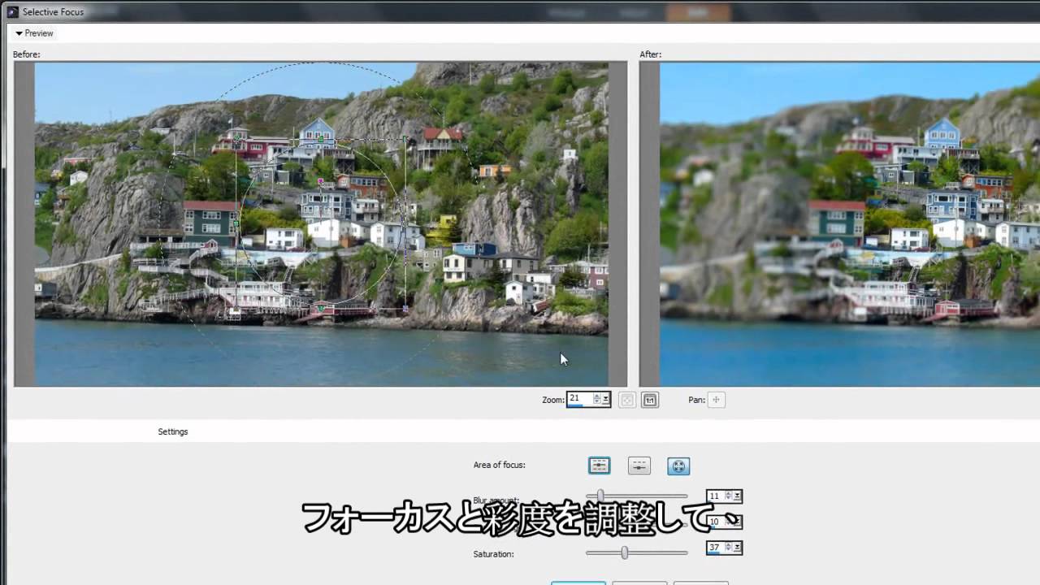Click the "Zoom:" label

coord(553,400)
